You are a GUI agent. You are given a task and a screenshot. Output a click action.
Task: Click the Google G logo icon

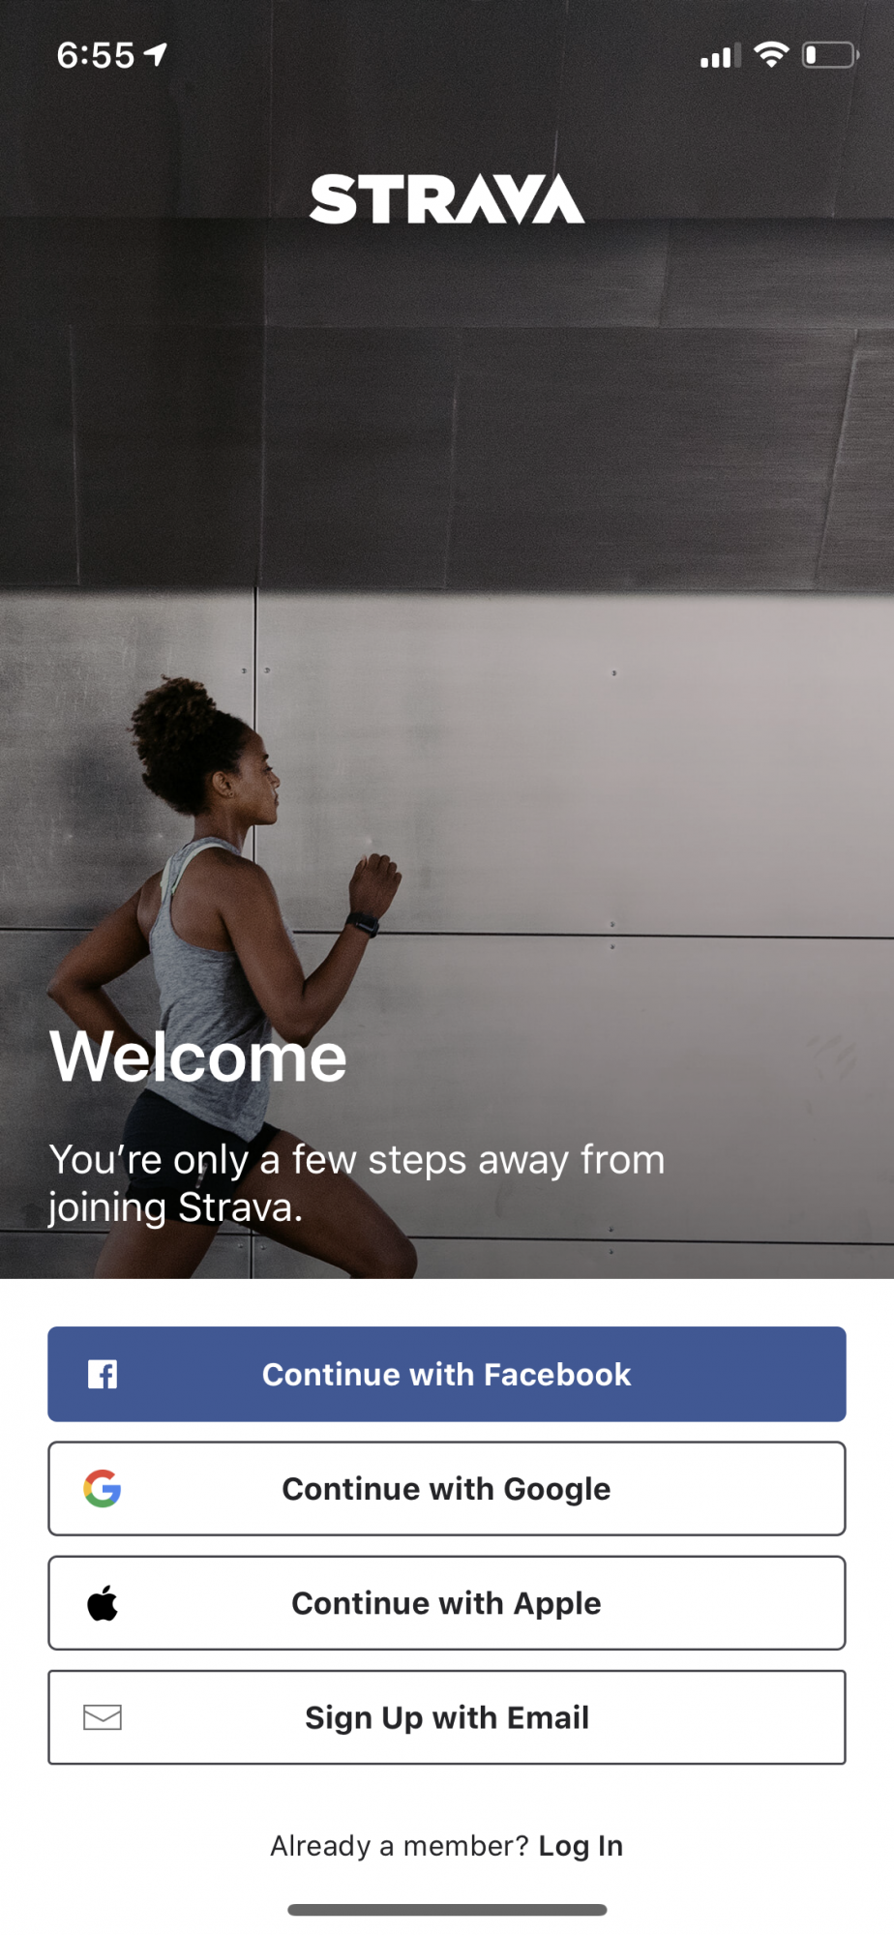(103, 1488)
